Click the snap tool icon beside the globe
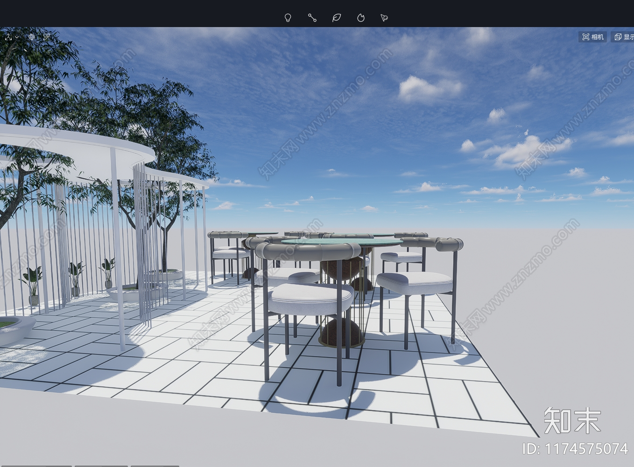 [46, 37]
